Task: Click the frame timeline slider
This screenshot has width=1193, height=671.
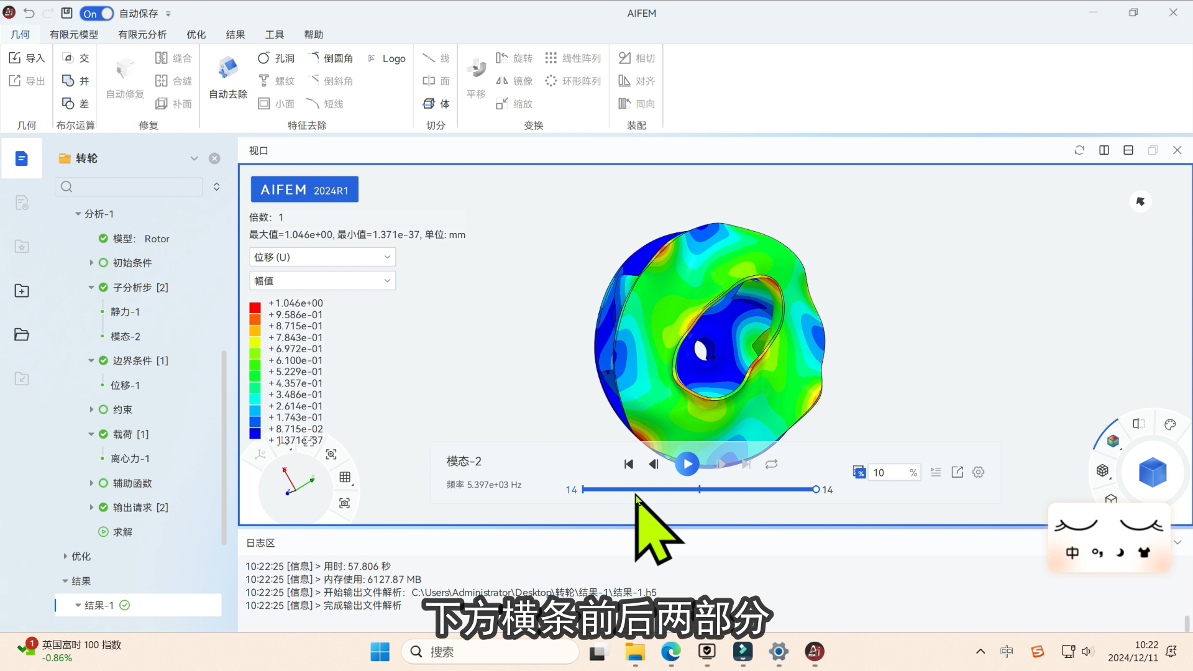Action: point(699,490)
